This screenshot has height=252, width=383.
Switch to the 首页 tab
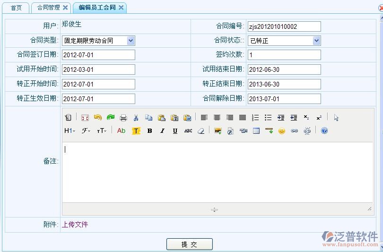(x=16, y=8)
